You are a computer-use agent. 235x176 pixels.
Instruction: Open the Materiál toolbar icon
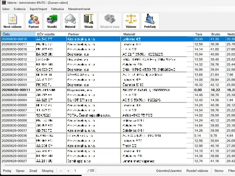[x=70, y=21]
